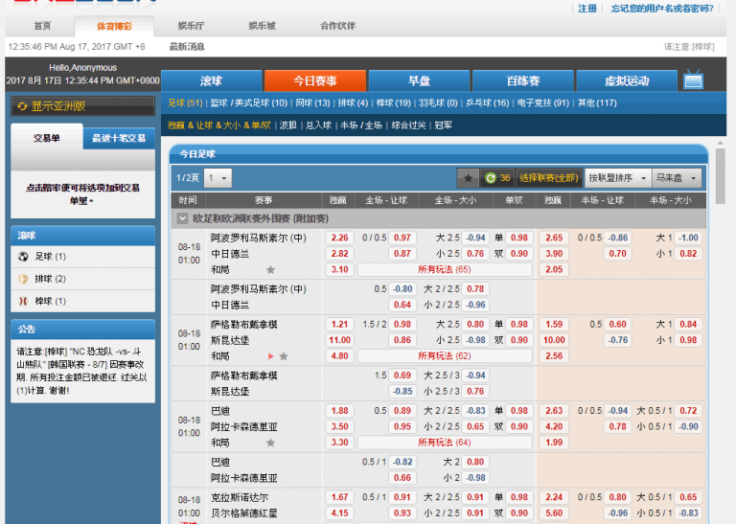Viewport: 736px width, 524px height.
Task: Click the 显示亚洲版 button
Action: [x=83, y=106]
